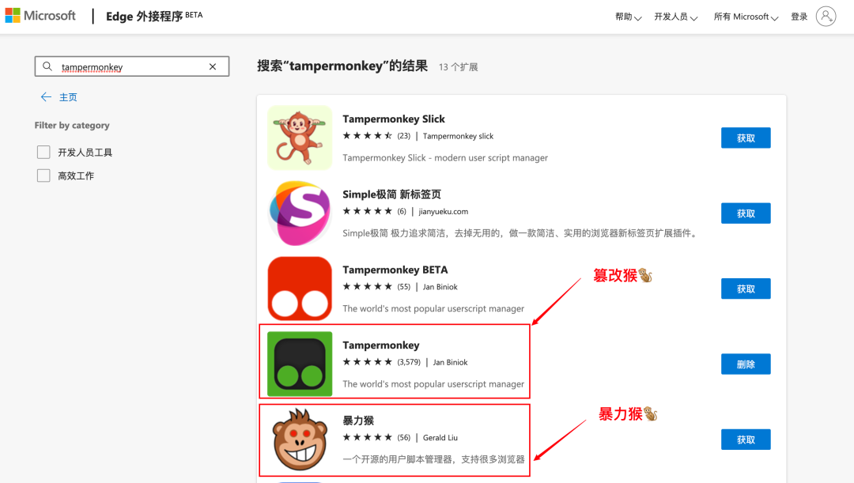Open the green Tampermonkey icon
This screenshot has height=483, width=854.
pos(300,364)
